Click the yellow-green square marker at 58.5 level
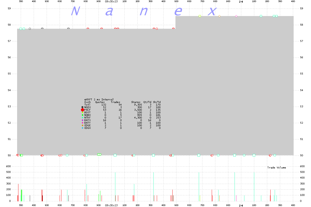The height and width of the screenshot is (207, 311). click(200, 16)
